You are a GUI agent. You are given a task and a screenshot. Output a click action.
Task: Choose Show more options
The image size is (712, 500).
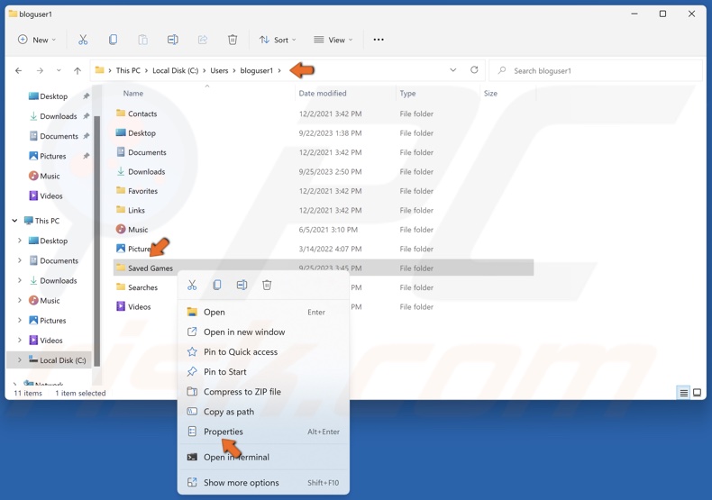[x=263, y=483]
